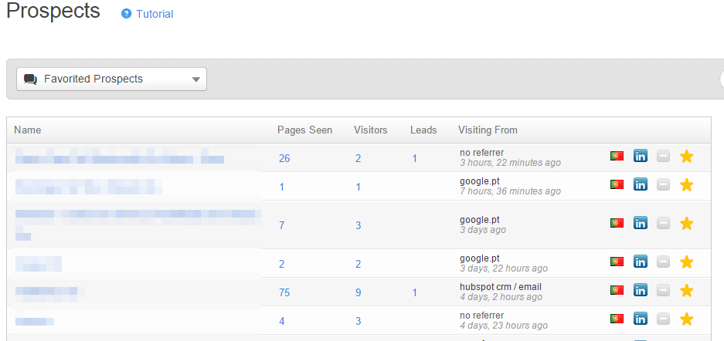Click the Tutorial help question mark icon

(127, 14)
